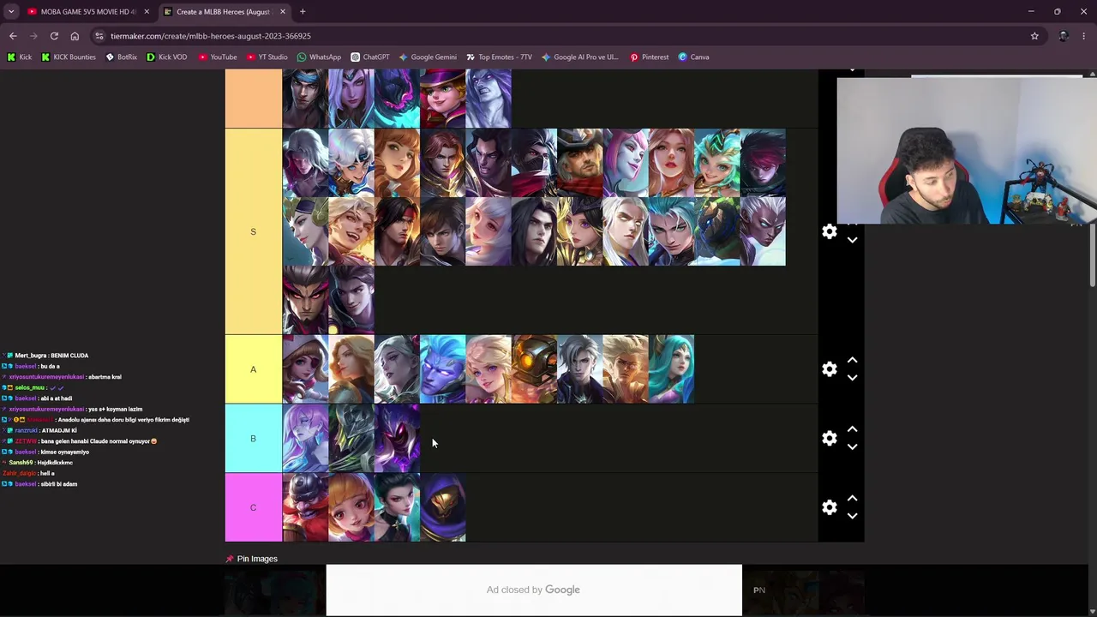Move the A tier row down

852,378
